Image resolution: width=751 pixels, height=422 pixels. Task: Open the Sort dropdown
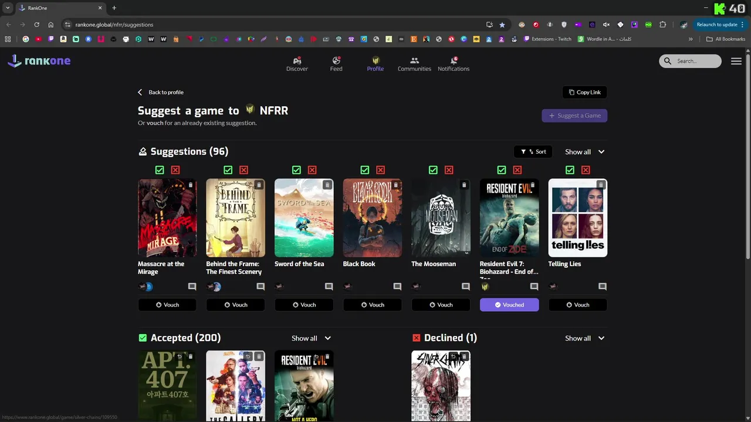[x=533, y=152]
